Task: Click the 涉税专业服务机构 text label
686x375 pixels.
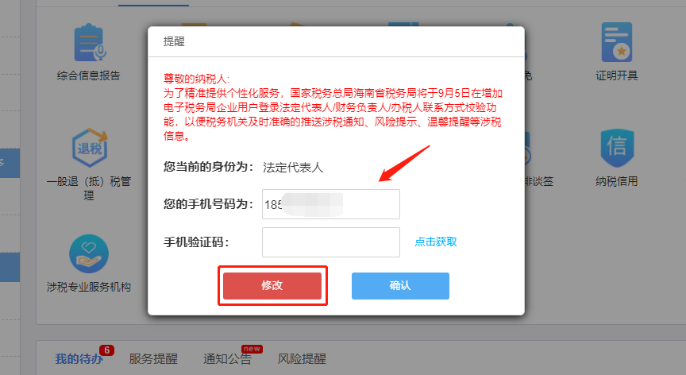Action: tap(89, 287)
